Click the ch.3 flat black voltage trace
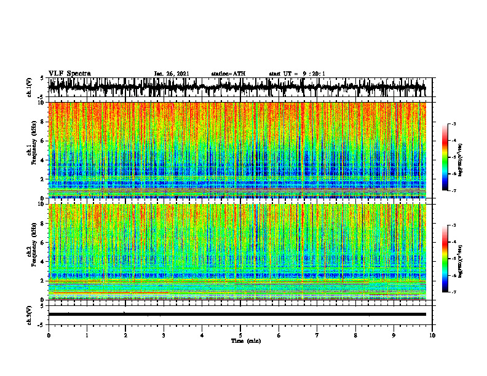The image size is (487, 376). click(237, 315)
